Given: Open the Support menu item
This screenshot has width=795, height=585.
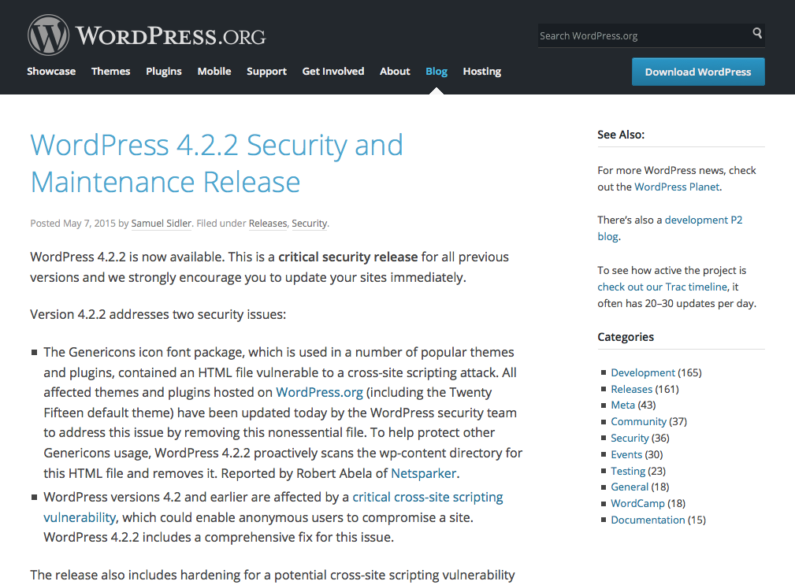Looking at the screenshot, I should 266,72.
